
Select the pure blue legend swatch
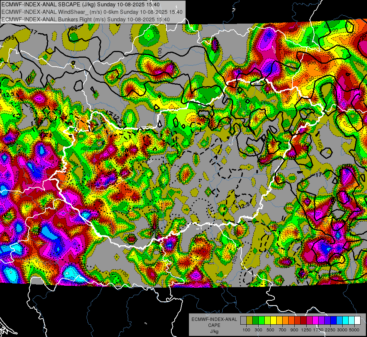(334, 320)
